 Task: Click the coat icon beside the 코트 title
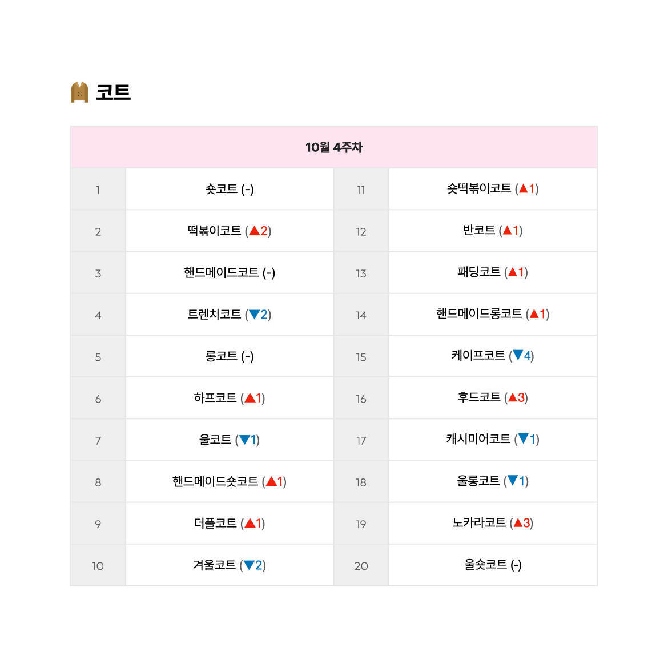coord(79,92)
